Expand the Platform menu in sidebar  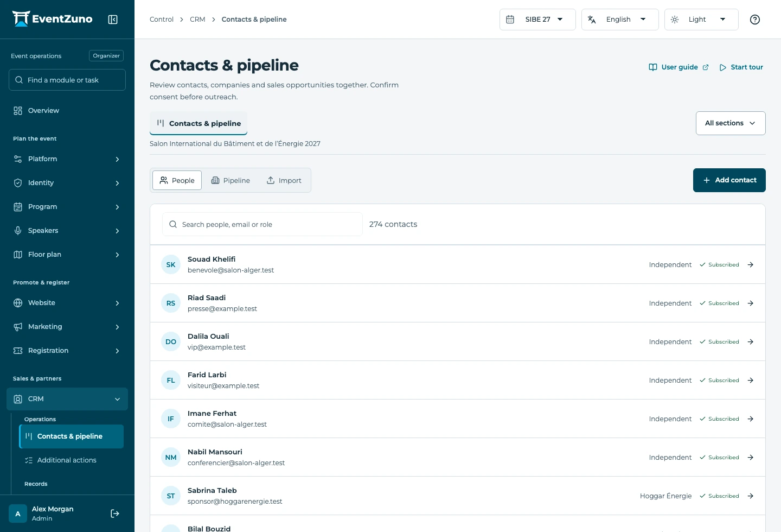tap(67, 159)
